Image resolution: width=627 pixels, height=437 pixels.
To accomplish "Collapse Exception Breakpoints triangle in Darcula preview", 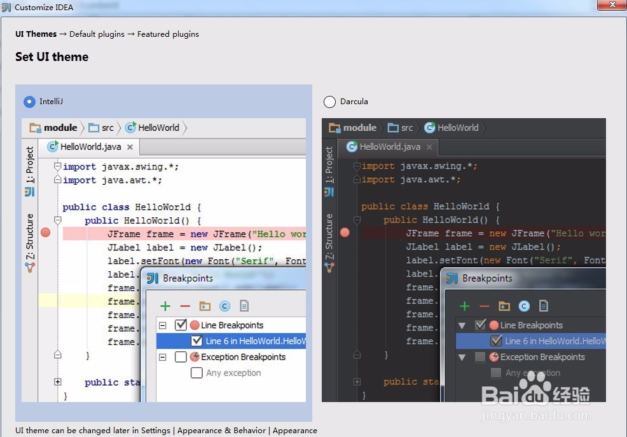I will 462,358.
